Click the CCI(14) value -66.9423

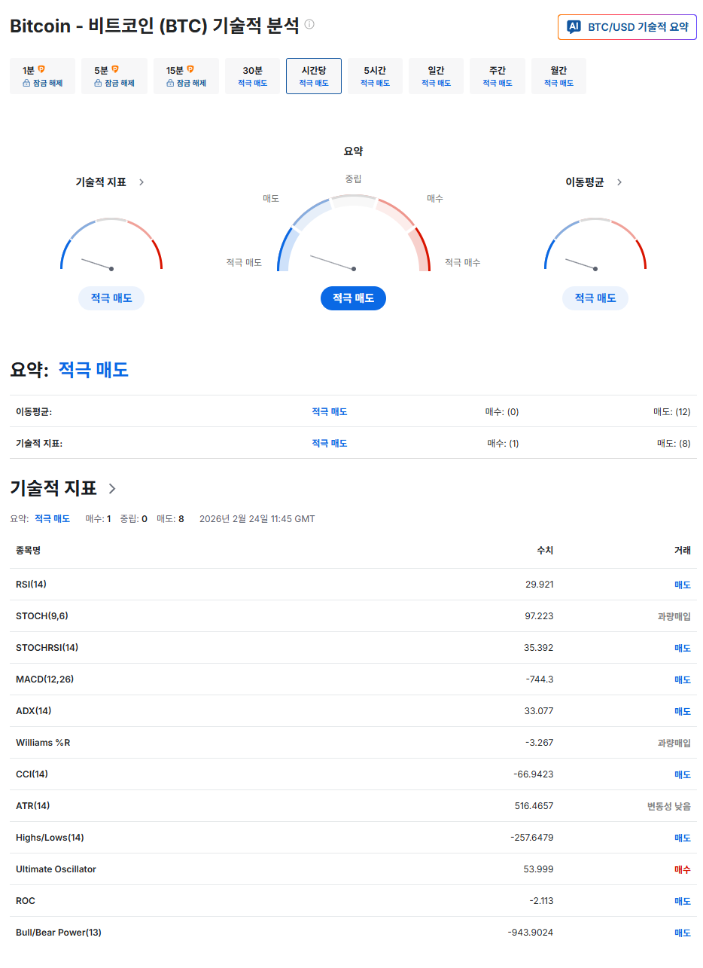(532, 774)
